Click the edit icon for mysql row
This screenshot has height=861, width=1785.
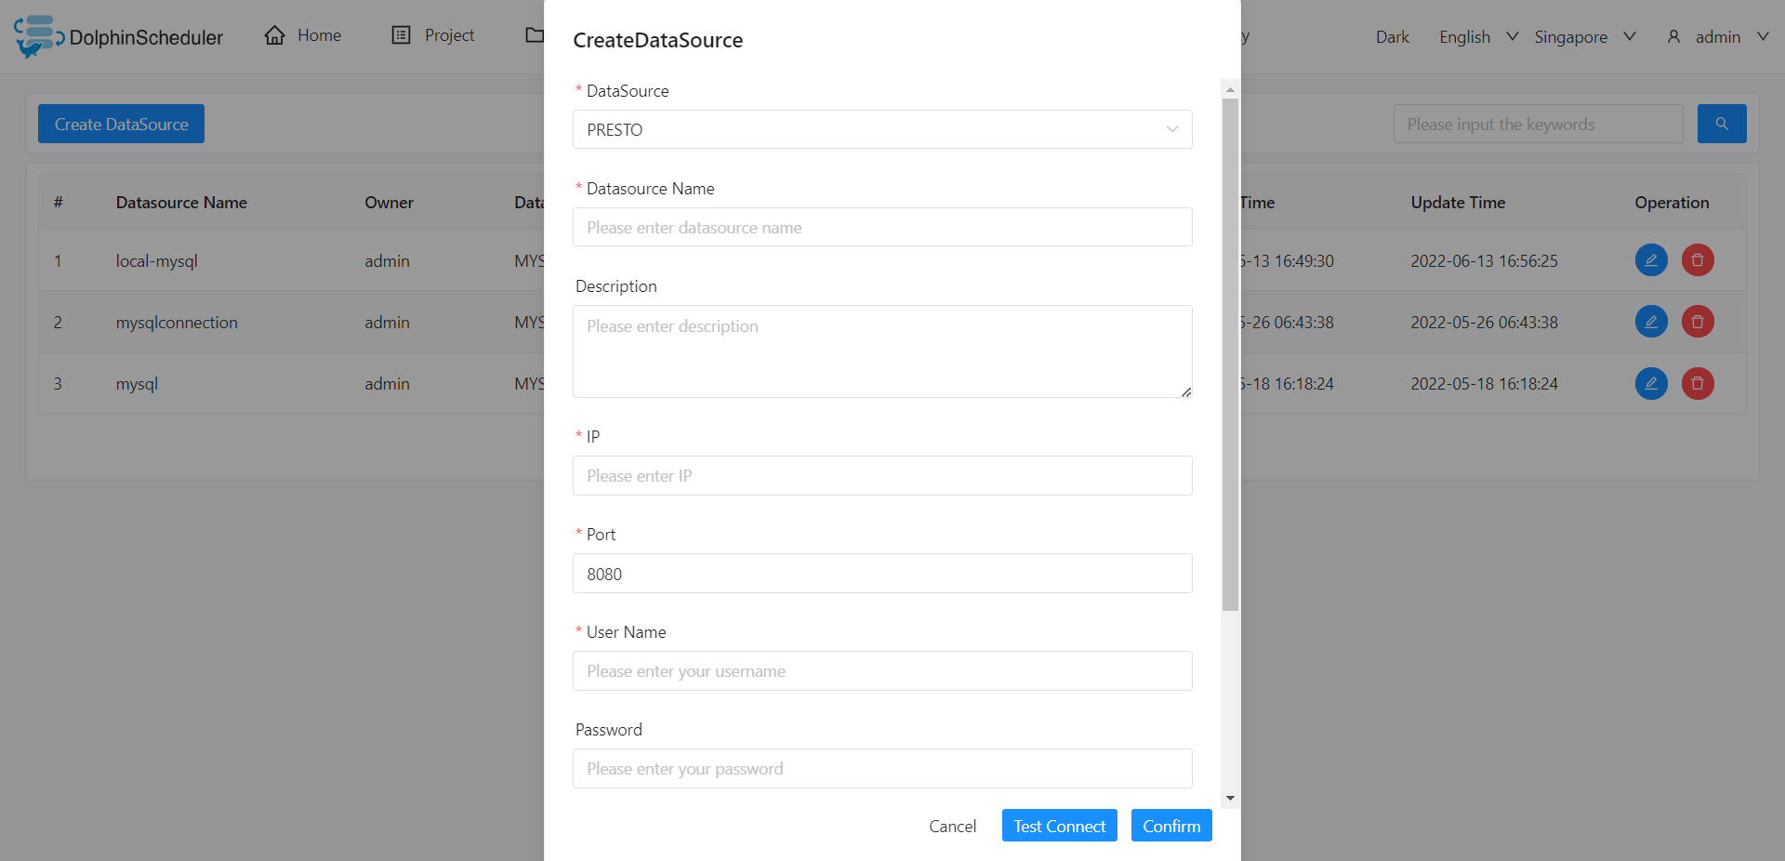(x=1651, y=383)
